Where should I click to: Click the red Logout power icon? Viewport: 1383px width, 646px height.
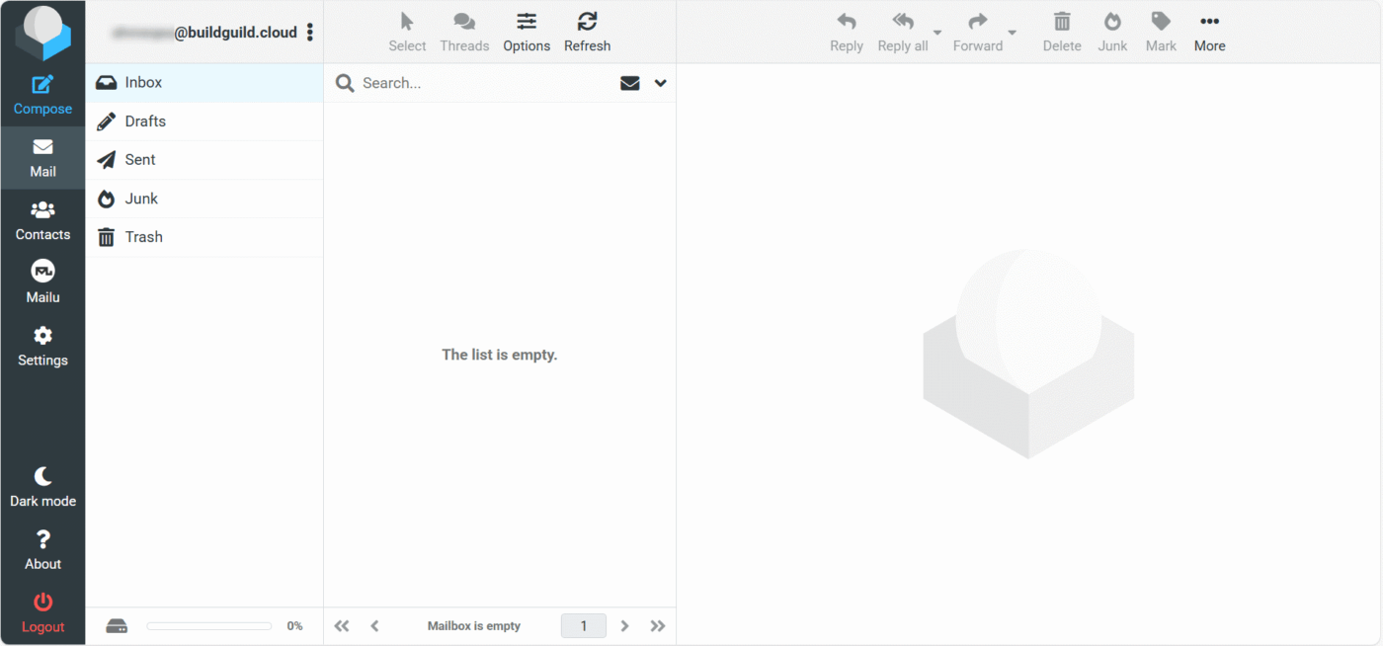tap(42, 603)
